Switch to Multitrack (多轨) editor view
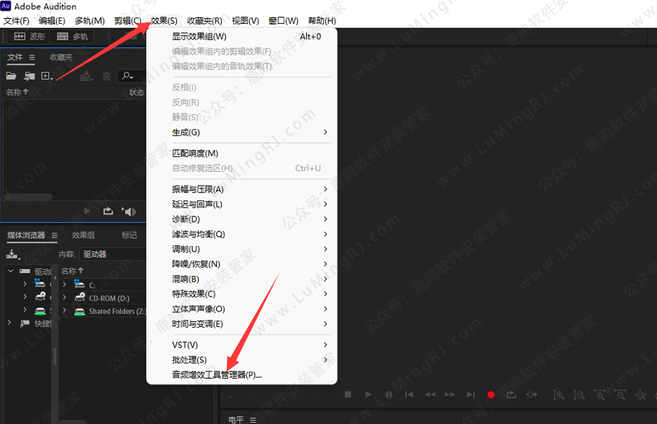Image resolution: width=657 pixels, height=424 pixels. (70, 36)
